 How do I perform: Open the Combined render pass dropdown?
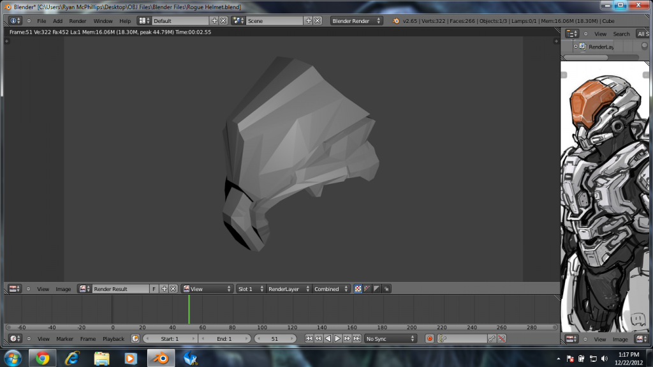332,288
